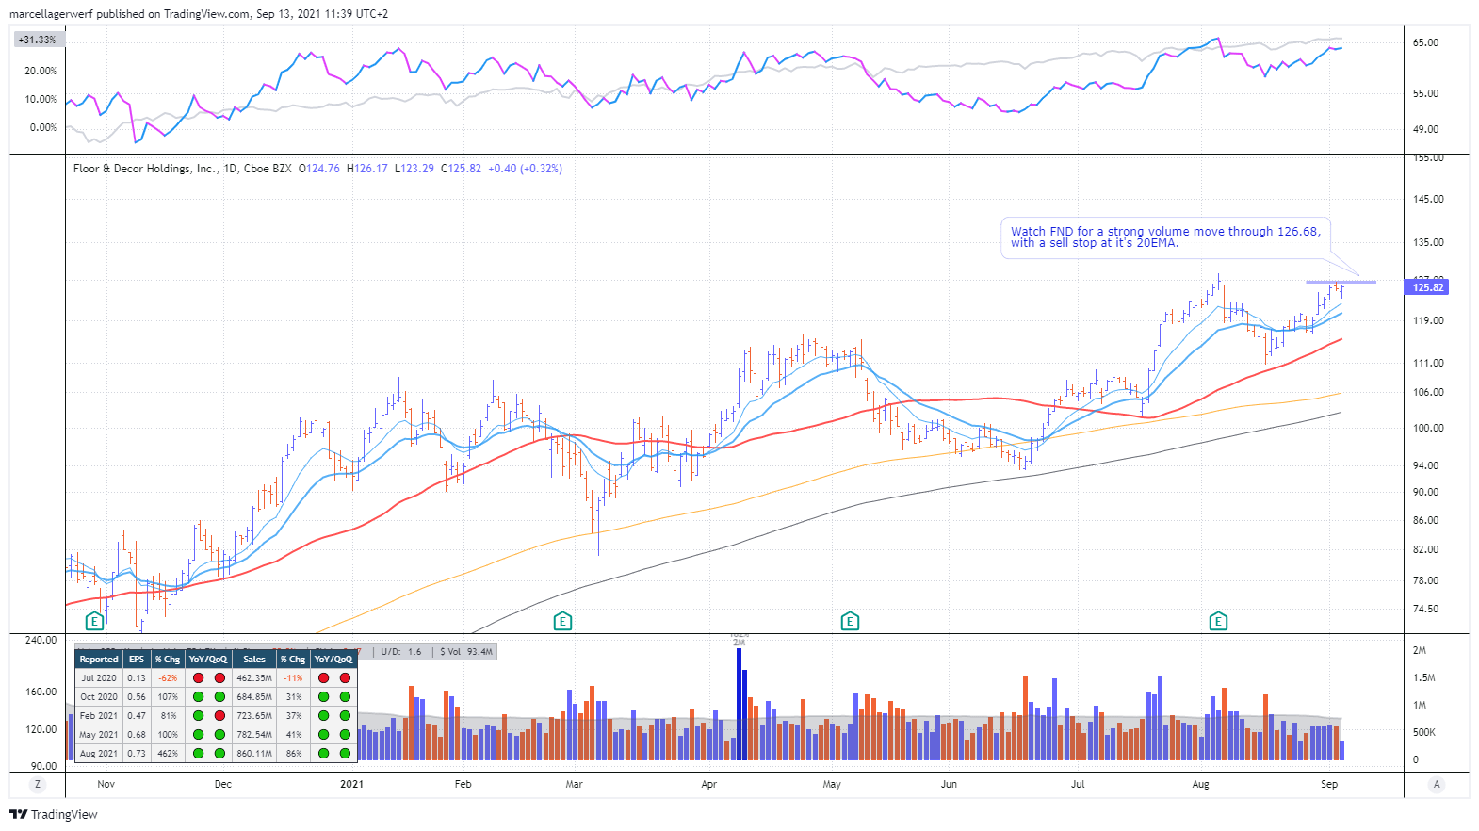1479x831 pixels.
Task: Click the earnings E marker near May
Action: (x=850, y=621)
